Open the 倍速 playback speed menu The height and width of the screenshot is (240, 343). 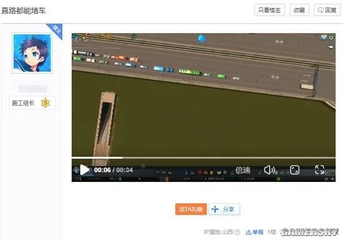point(243,170)
